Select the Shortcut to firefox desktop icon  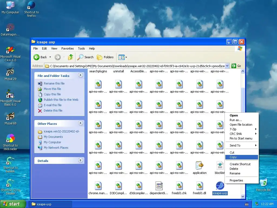[31, 9]
